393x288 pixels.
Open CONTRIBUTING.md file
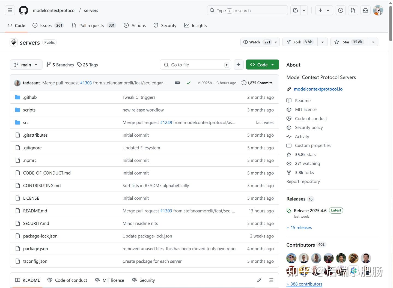pos(42,185)
